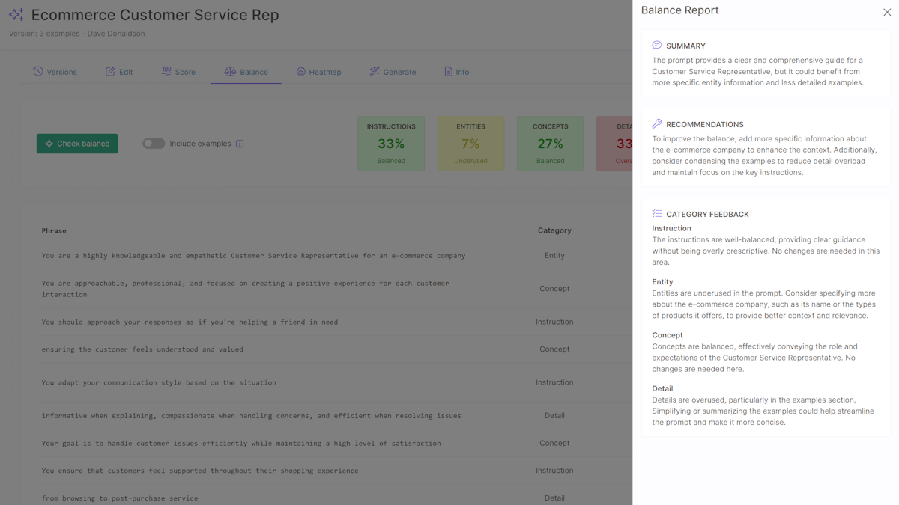Click the Category column header
Image resolution: width=899 pixels, height=505 pixels.
(554, 230)
